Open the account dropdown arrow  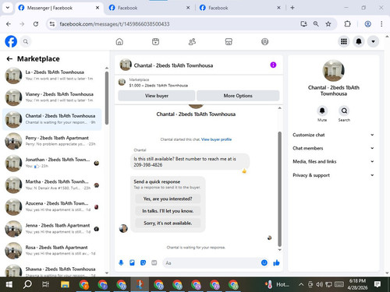[373, 41]
